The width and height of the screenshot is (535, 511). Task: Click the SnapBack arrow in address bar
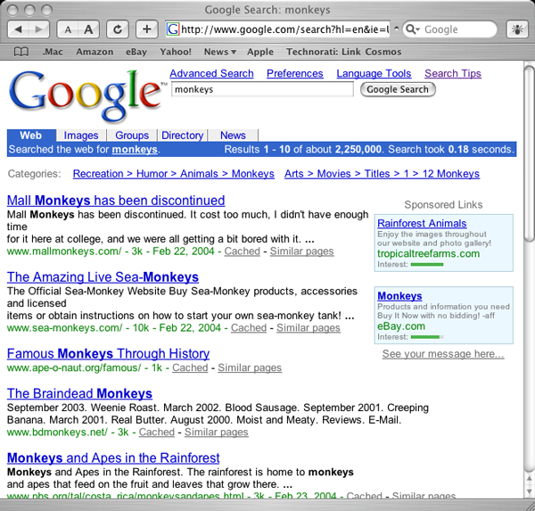click(x=396, y=29)
